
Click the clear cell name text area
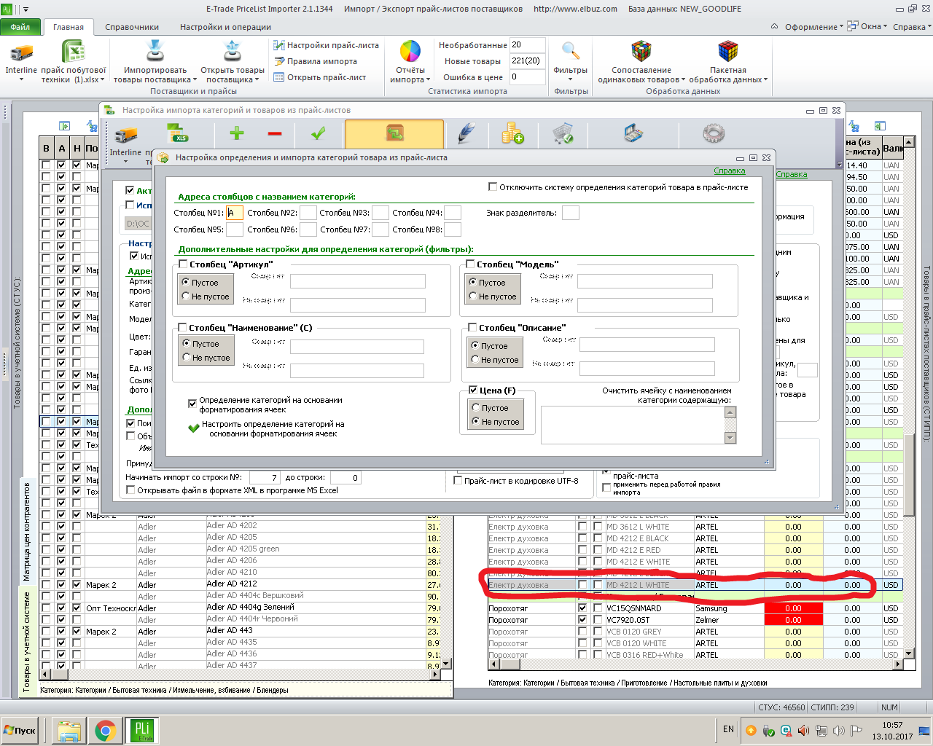633,425
